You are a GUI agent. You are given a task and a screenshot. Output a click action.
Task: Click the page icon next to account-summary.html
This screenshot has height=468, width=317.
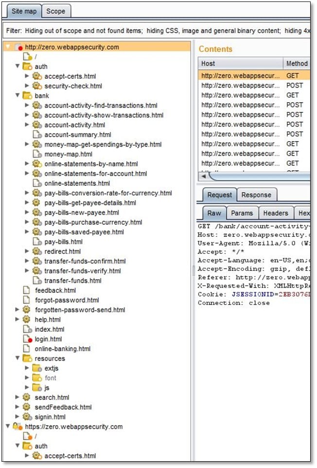37,135
